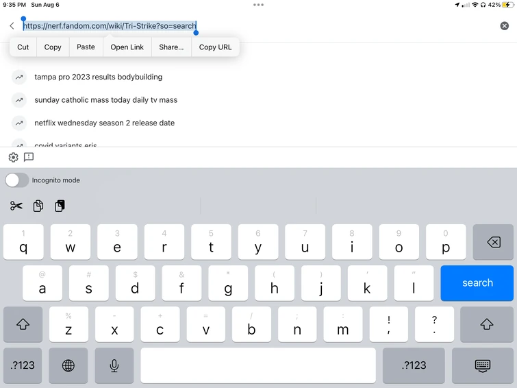This screenshot has width=517, height=388.
Task: Choose Share... from the text menu
Action: pyautogui.click(x=171, y=47)
